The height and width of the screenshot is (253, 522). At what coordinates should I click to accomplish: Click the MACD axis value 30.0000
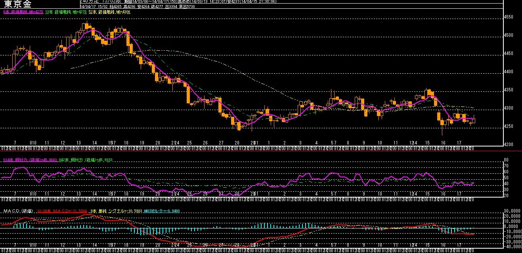pos(512,211)
